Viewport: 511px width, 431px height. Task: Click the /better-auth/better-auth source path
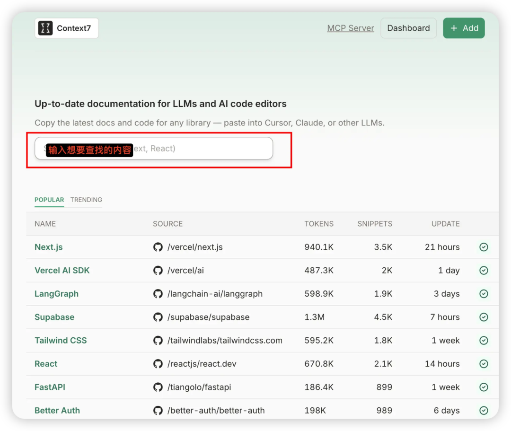(216, 411)
